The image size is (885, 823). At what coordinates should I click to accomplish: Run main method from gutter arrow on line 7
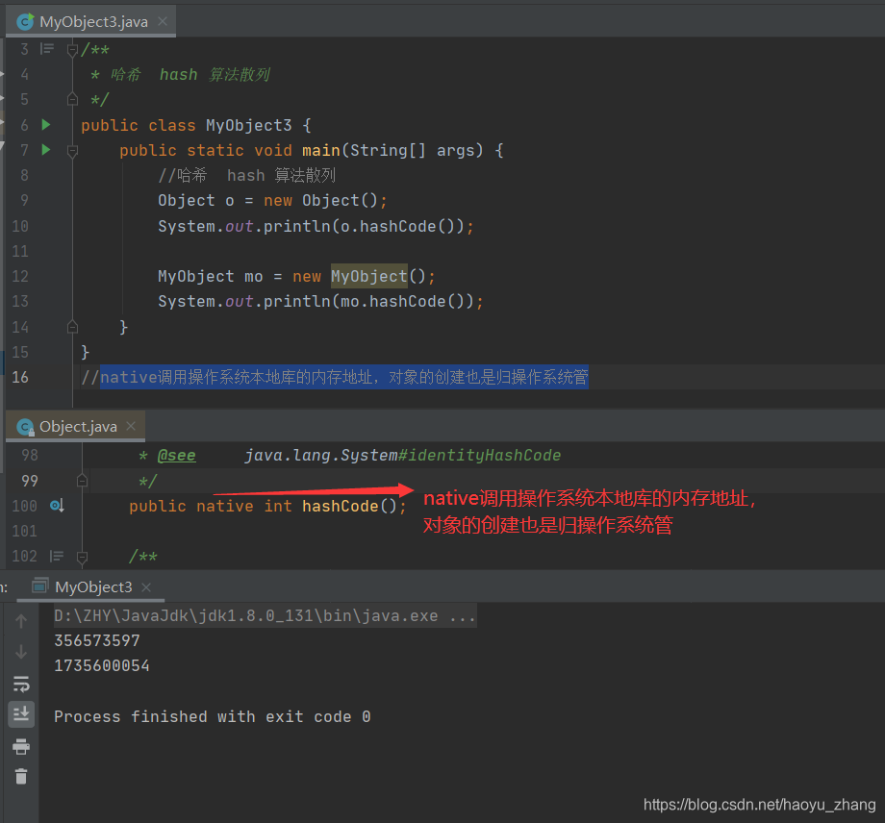[46, 149]
